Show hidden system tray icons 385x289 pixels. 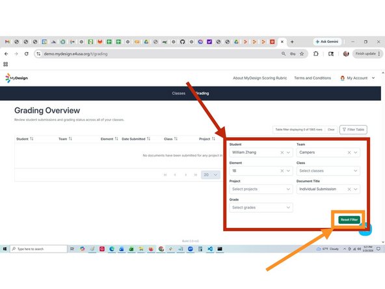345,249
